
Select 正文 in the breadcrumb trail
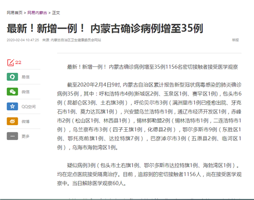pyautogui.click(x=56, y=13)
